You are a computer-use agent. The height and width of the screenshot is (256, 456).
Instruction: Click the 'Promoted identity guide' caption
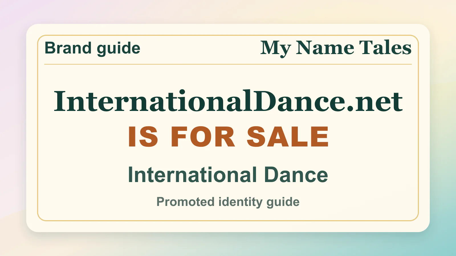click(x=228, y=202)
